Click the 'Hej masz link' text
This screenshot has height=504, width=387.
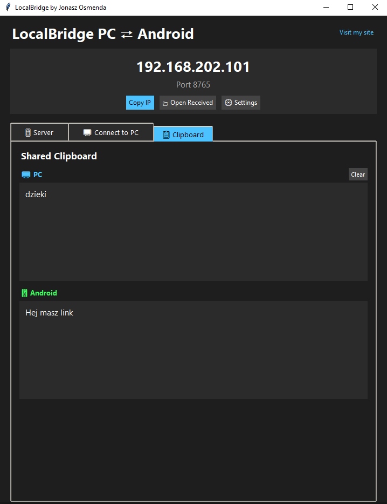[x=49, y=312]
